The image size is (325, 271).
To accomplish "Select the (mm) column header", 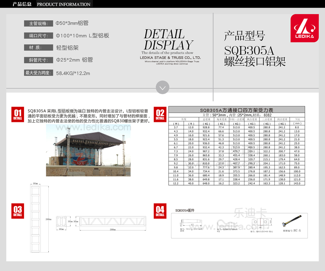I will tap(297, 124).
